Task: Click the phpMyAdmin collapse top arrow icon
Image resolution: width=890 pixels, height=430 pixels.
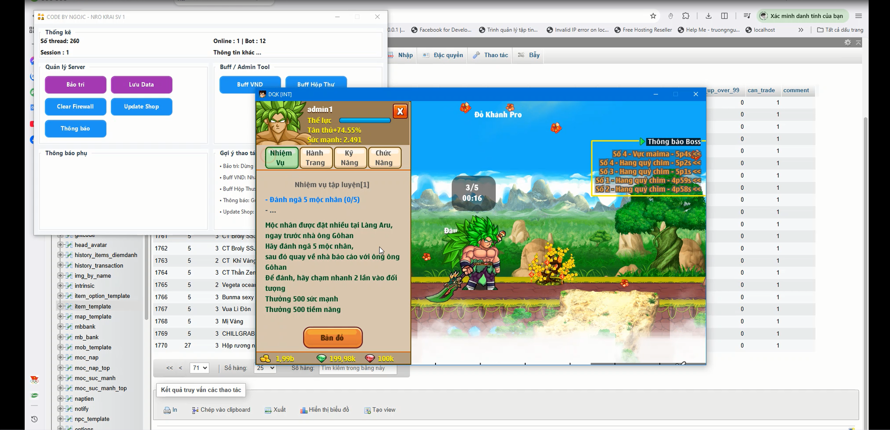Action: 858,43
